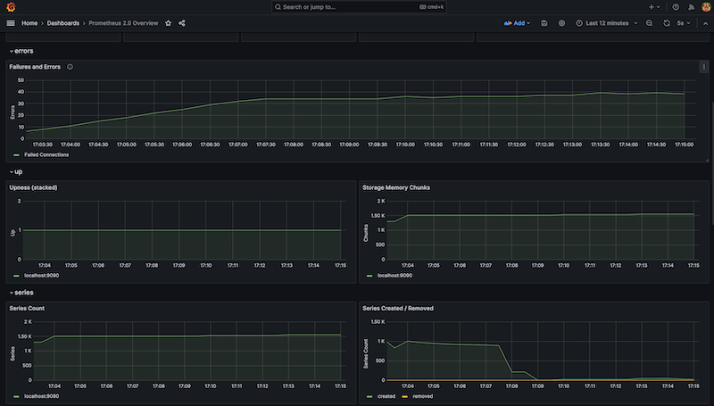Image resolution: width=714 pixels, height=406 pixels.
Task: Open the Last 12 minutes time picker
Action: tap(607, 23)
